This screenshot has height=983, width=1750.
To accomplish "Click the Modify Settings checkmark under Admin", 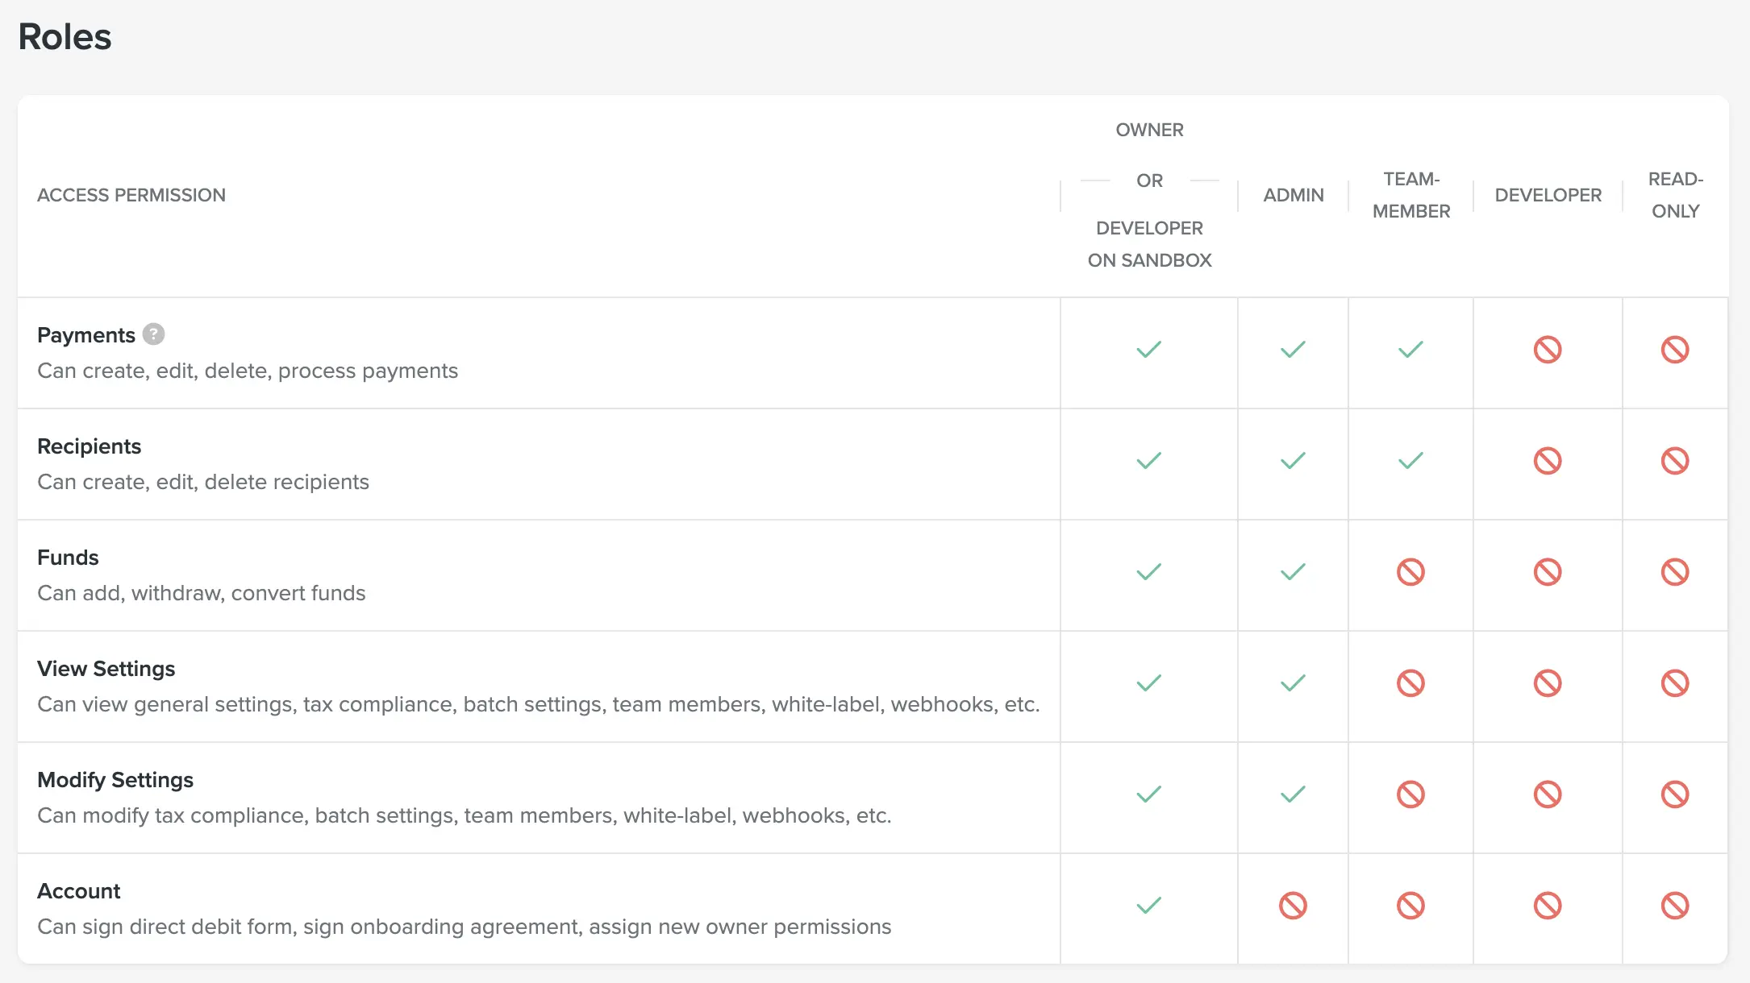I will point(1293,794).
